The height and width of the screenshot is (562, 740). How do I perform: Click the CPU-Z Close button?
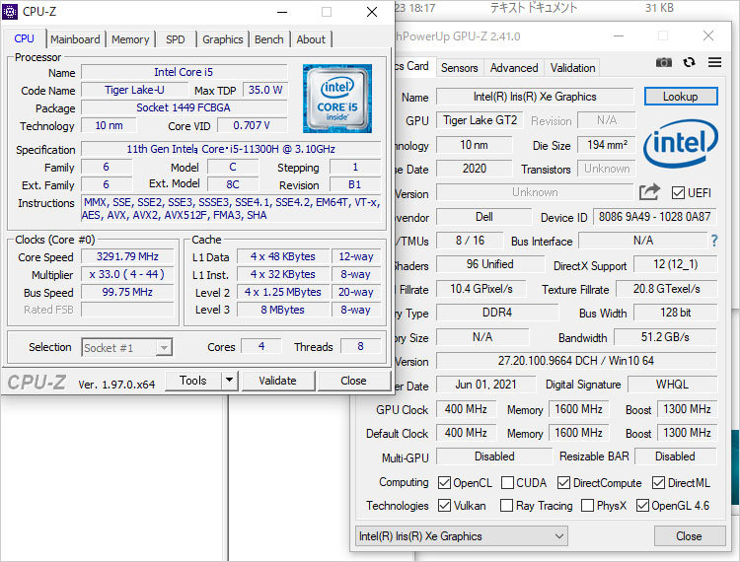click(353, 381)
